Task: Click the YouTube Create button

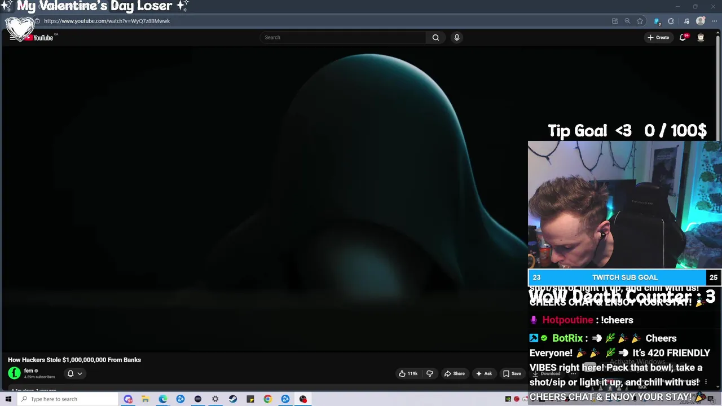Action: (658, 37)
